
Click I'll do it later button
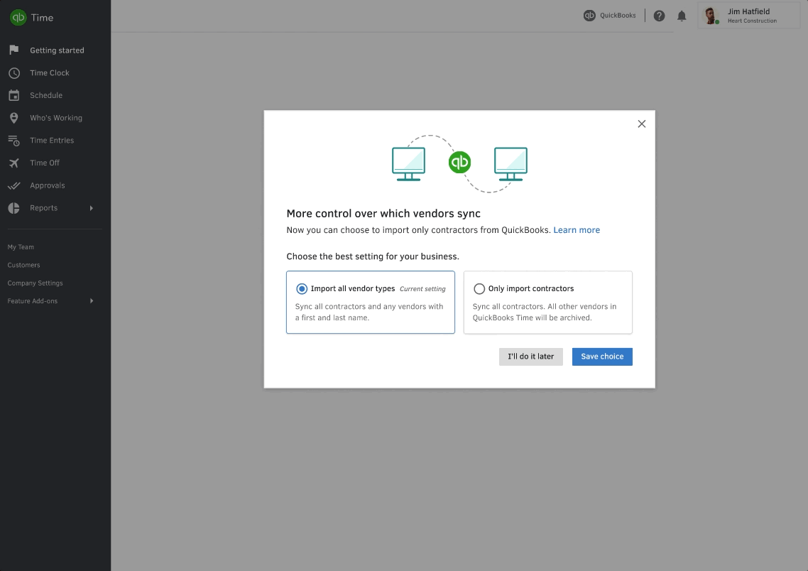(531, 357)
